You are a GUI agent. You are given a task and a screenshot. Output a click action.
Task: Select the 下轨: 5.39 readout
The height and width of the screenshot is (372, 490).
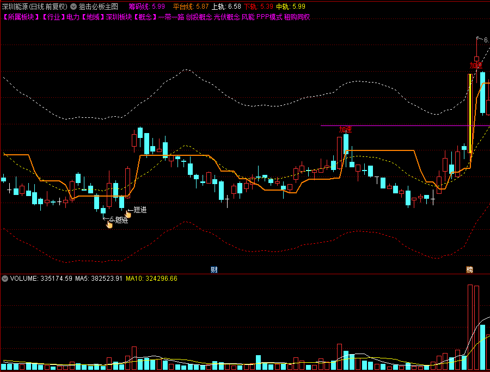click(259, 7)
